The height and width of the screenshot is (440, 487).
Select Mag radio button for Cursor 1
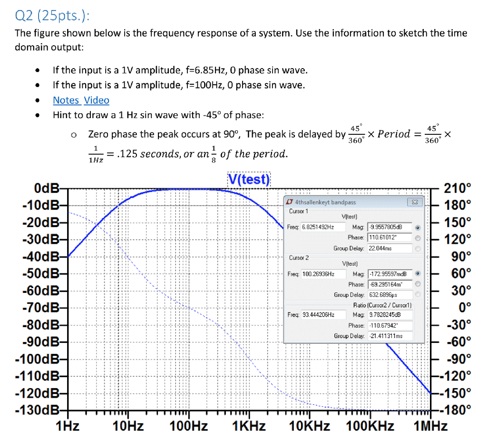tap(418, 228)
